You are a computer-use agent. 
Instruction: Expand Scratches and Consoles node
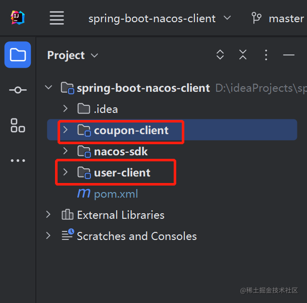(x=48, y=235)
